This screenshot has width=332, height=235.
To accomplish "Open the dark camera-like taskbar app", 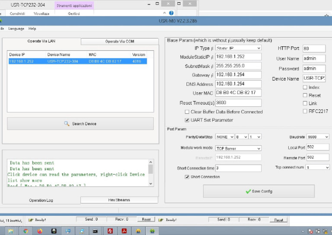I will pyautogui.click(x=54, y=231).
